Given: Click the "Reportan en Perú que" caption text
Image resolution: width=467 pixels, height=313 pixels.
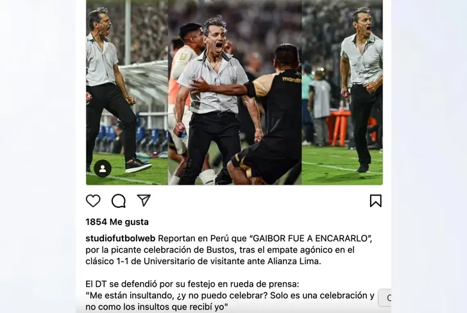Looking at the screenshot, I should coord(202,239).
